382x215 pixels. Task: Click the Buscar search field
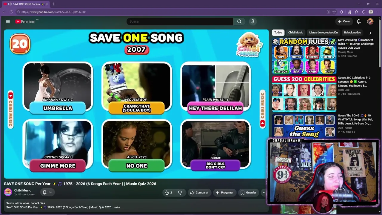[x=180, y=21]
